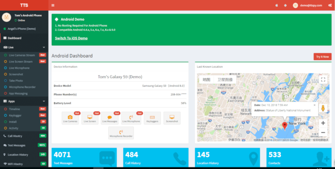Toggle map fullscreen view
The image size is (335, 169).
point(323,79)
